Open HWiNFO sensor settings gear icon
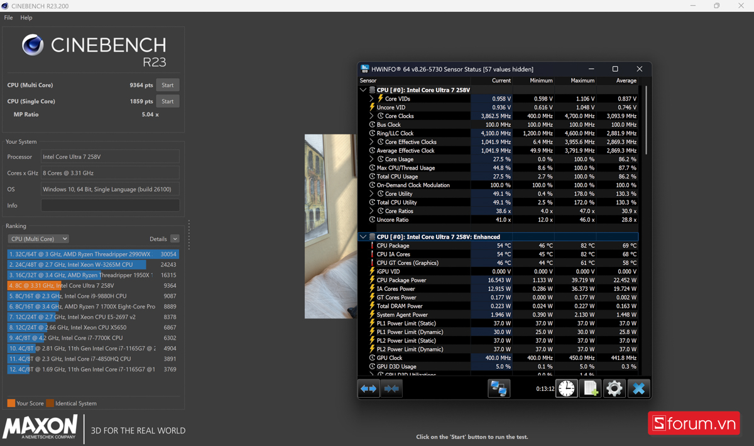Viewport: 754px width, 446px height. click(x=615, y=388)
